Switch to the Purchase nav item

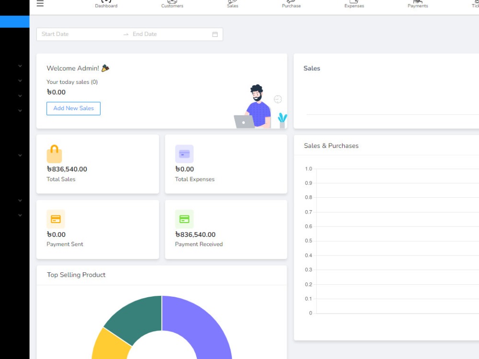(291, 4)
